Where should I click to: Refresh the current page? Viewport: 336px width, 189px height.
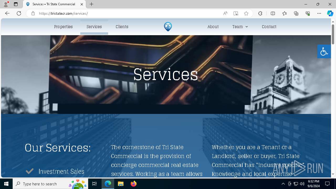click(x=19, y=13)
